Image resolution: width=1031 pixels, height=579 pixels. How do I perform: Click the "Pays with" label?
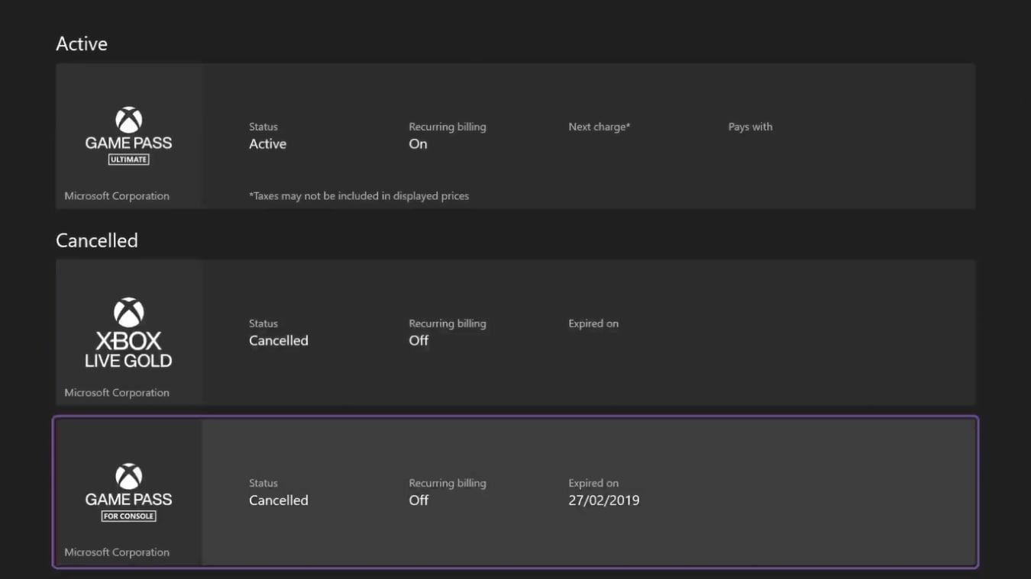750,127
